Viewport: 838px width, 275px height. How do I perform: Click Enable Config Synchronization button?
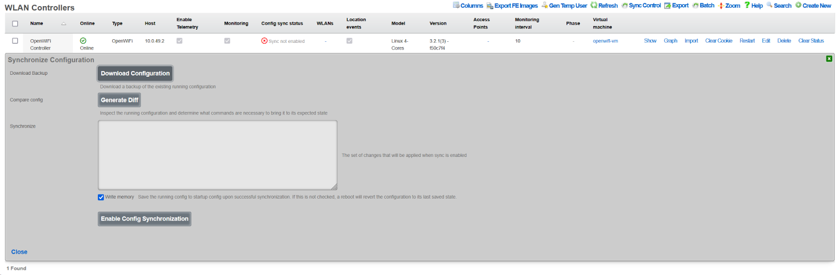(x=145, y=219)
